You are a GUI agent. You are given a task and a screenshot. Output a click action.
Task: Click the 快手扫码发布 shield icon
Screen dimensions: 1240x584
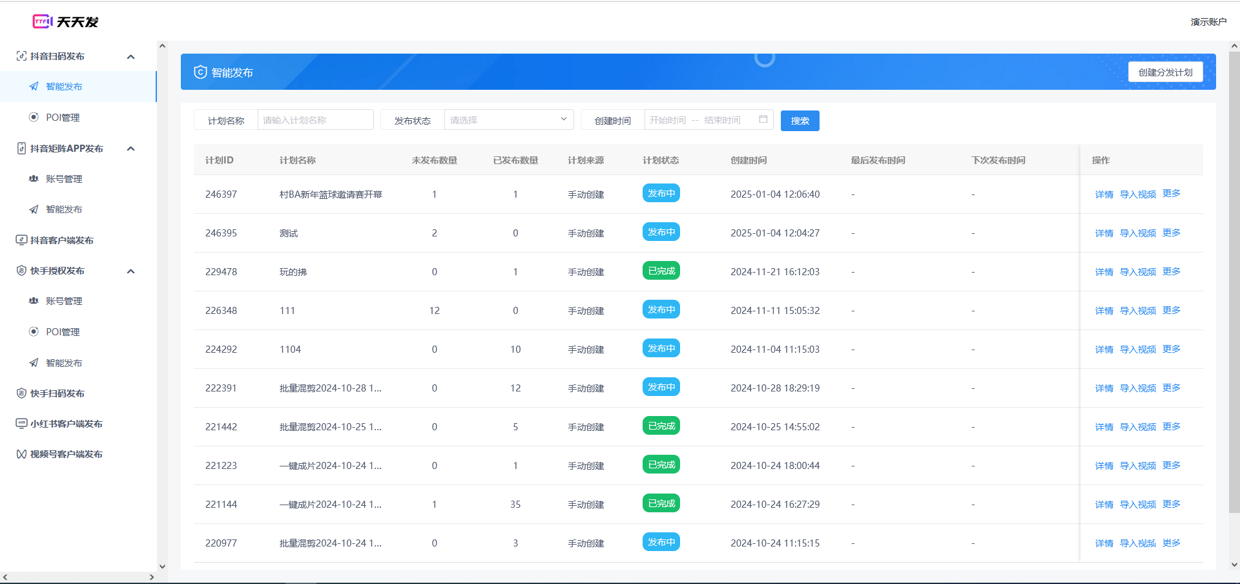coord(21,393)
